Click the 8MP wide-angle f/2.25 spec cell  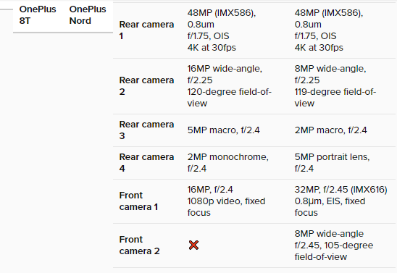point(335,85)
